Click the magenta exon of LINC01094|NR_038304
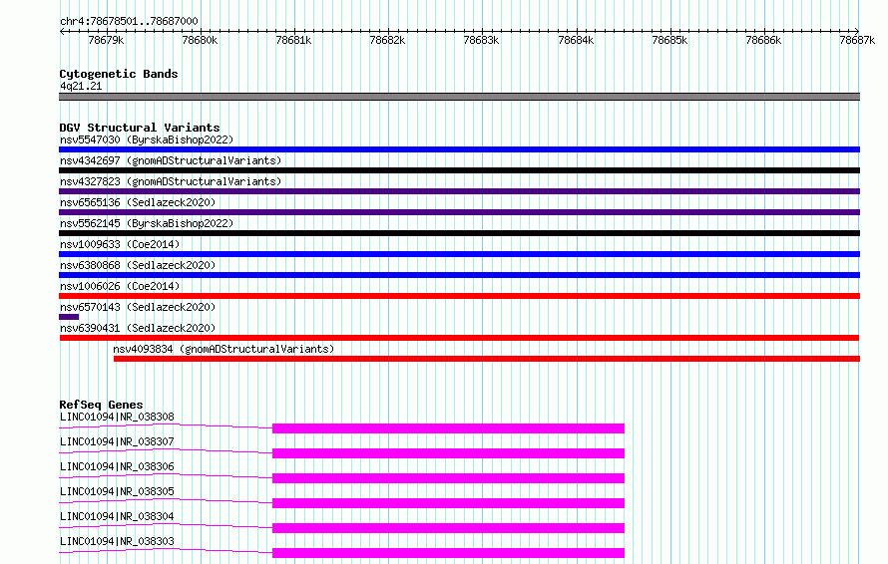The width and height of the screenshot is (888, 564). (x=449, y=528)
